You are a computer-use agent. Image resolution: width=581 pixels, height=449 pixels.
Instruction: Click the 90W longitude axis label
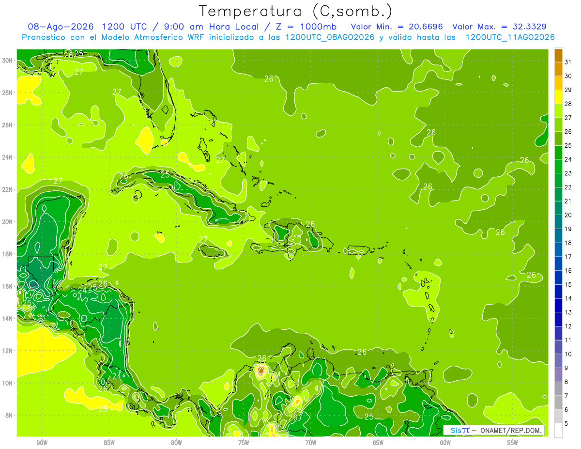tap(42, 443)
